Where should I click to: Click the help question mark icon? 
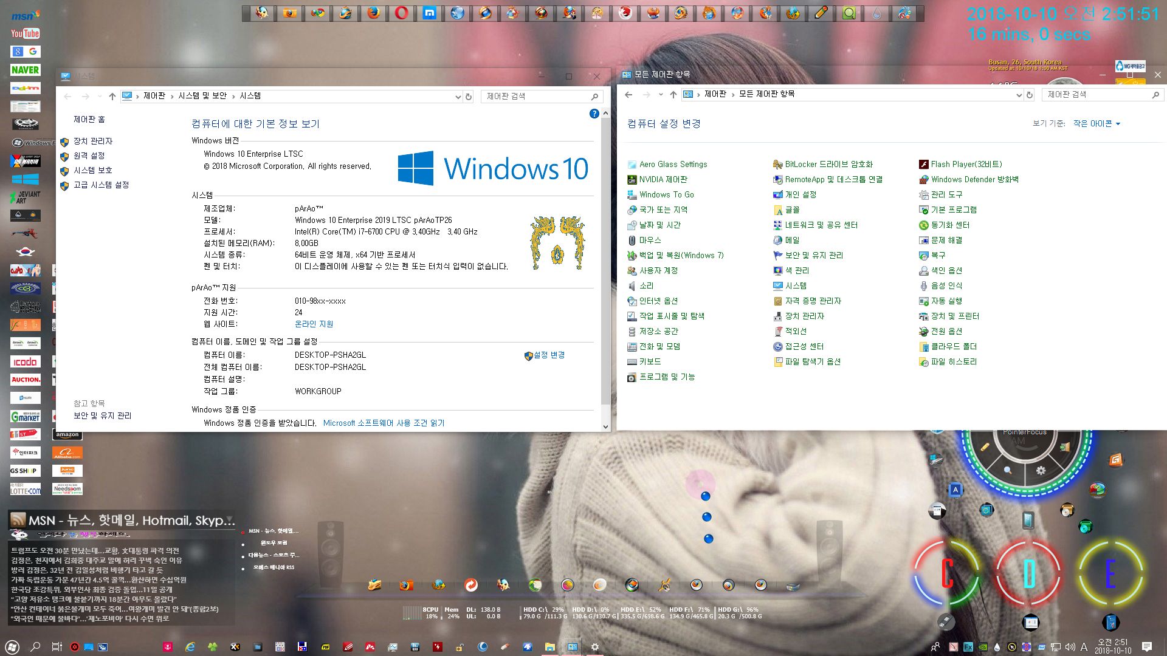(x=594, y=114)
